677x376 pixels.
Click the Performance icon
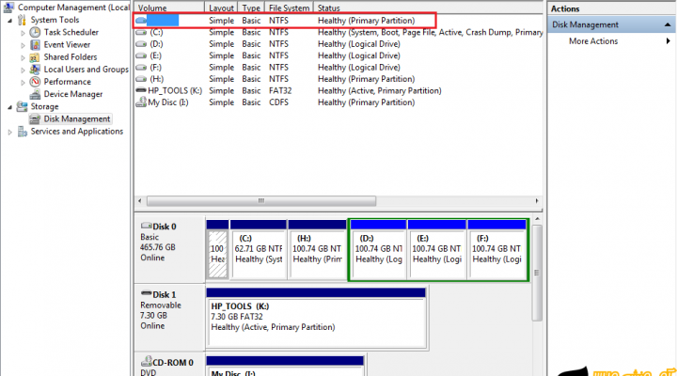coord(35,82)
